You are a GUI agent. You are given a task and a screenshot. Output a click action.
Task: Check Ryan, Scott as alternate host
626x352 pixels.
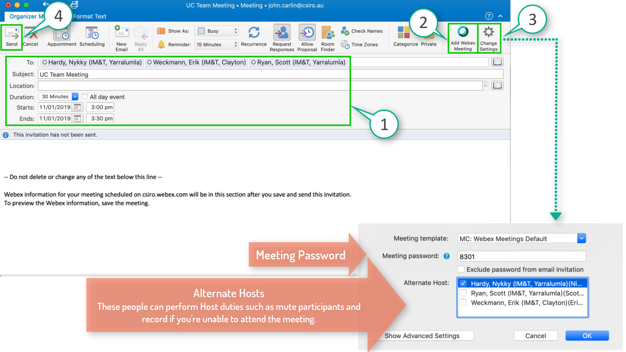click(x=463, y=293)
